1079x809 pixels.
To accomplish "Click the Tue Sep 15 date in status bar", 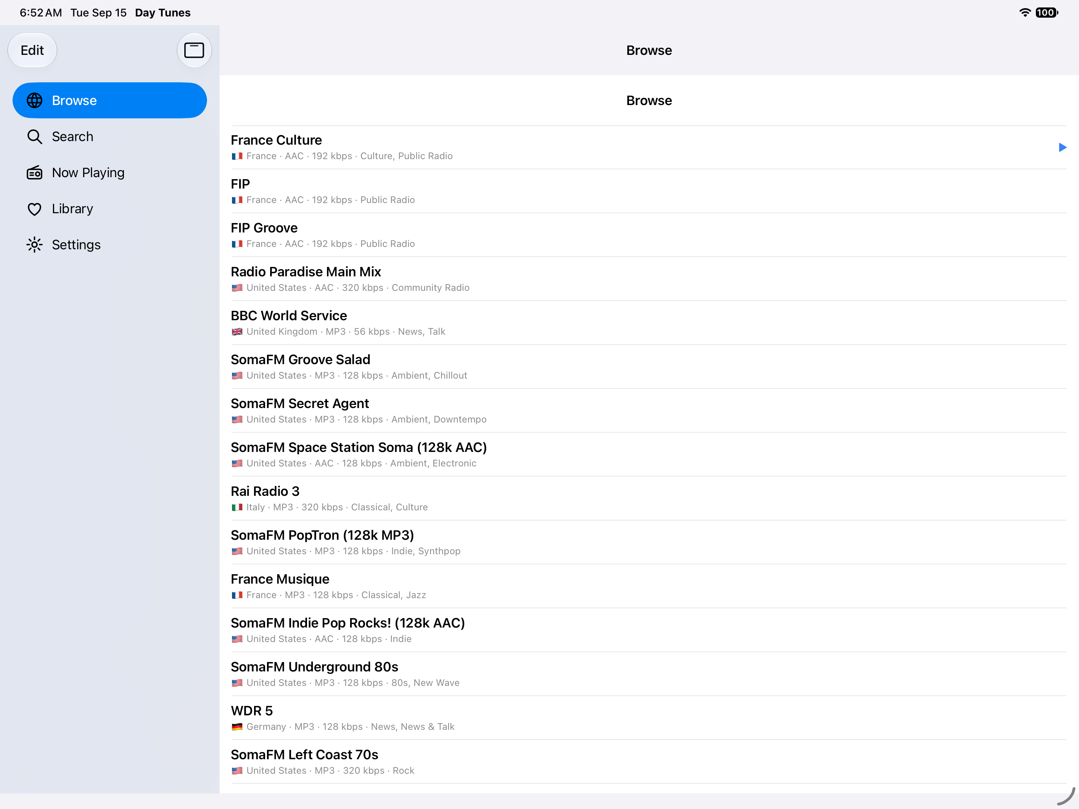I will [x=98, y=13].
